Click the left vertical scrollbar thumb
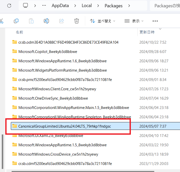Viewport: 180px width, 172px height. point(3,152)
